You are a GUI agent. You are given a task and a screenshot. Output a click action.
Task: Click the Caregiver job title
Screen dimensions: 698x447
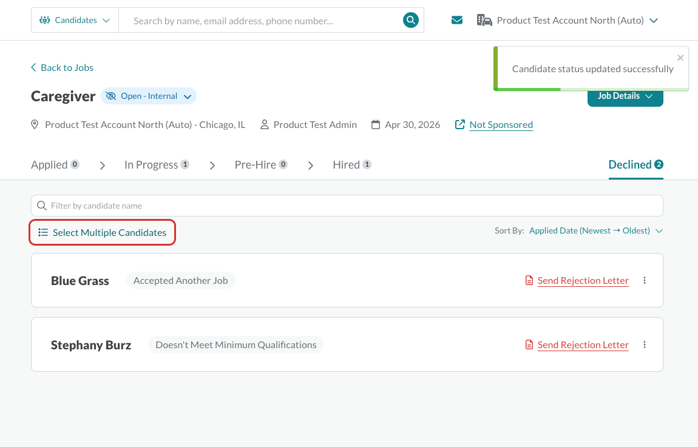tap(63, 96)
